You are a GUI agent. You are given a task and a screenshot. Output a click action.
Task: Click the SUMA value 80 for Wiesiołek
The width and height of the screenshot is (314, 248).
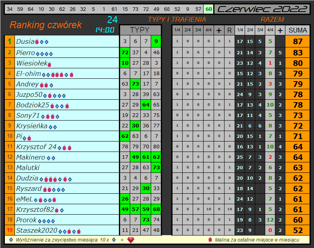point(297,63)
